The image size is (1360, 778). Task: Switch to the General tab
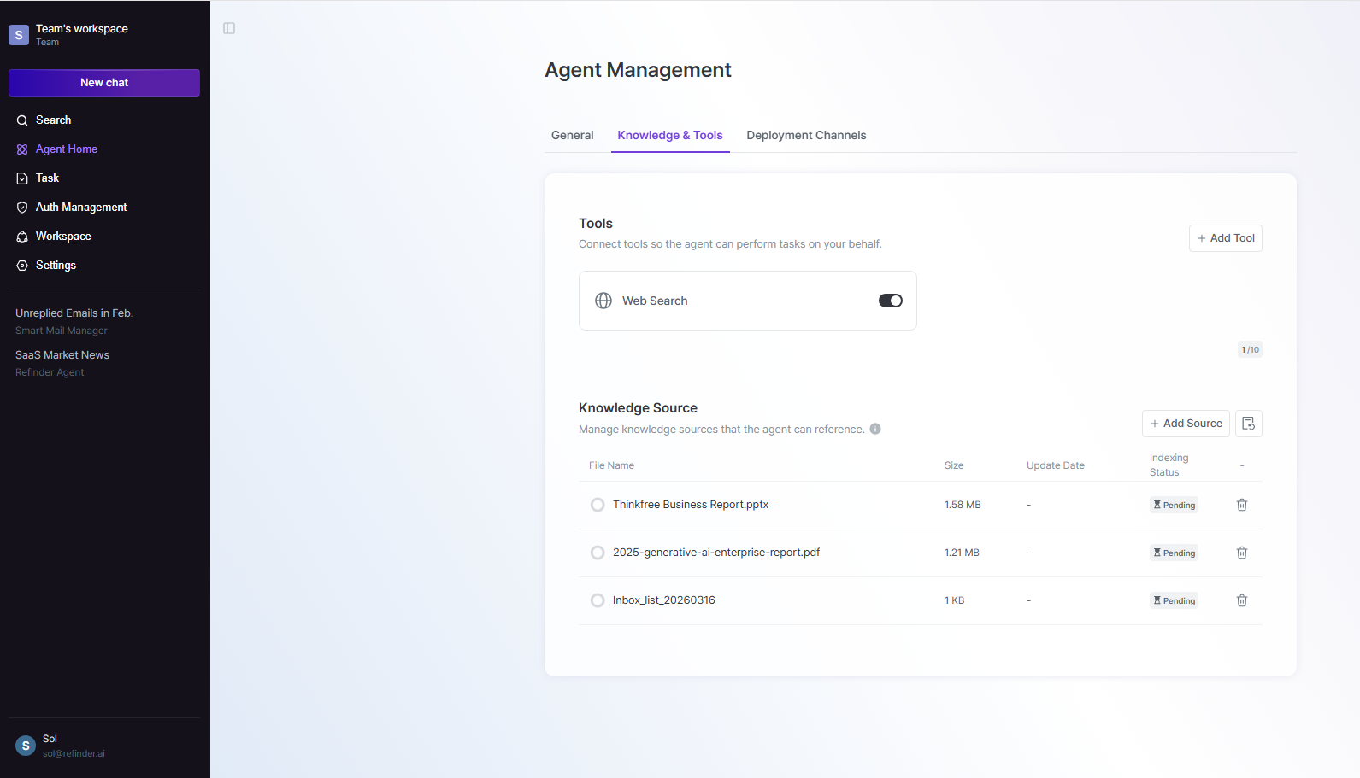[x=572, y=135]
